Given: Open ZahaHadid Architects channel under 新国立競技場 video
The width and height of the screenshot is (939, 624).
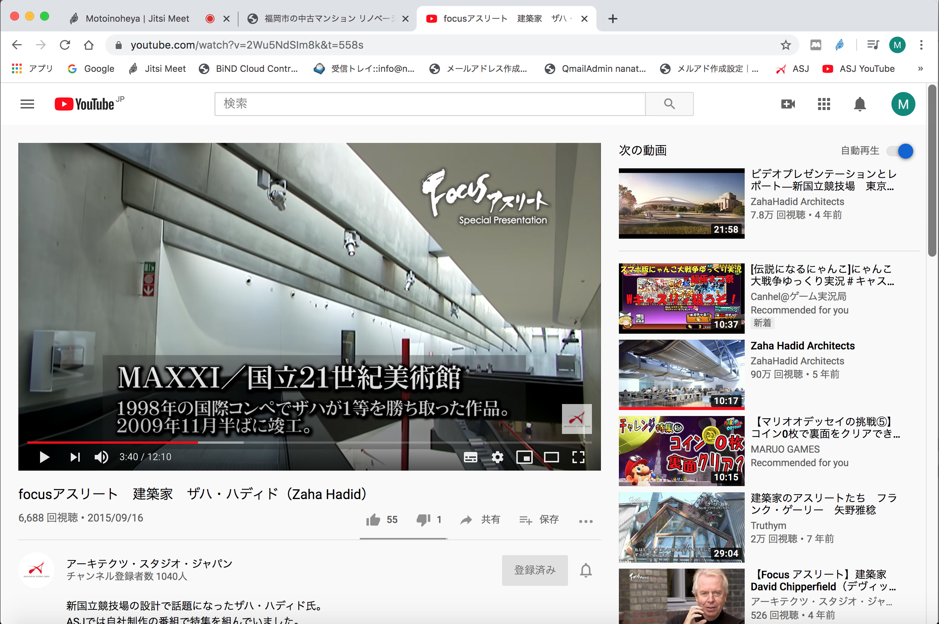Looking at the screenshot, I should click(x=797, y=202).
